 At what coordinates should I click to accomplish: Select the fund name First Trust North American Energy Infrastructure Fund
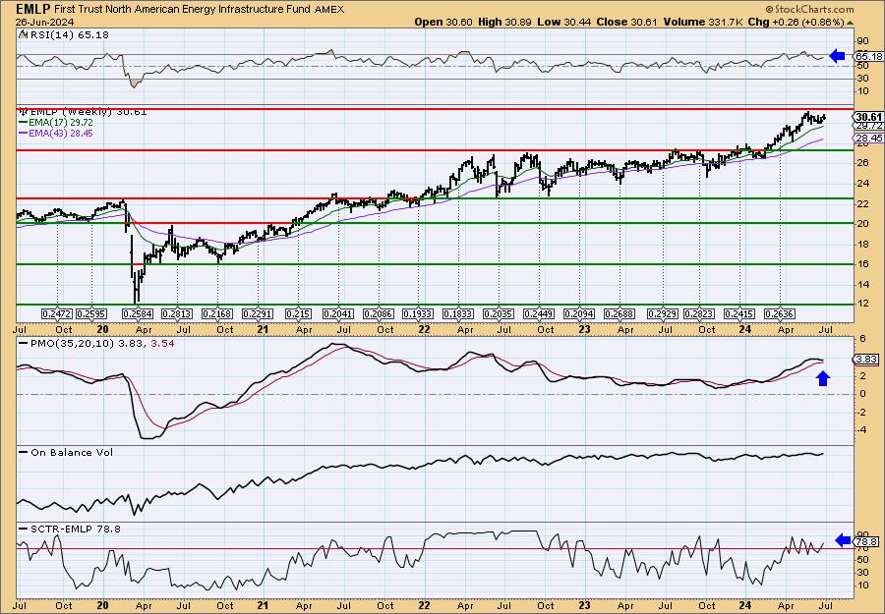180,10
